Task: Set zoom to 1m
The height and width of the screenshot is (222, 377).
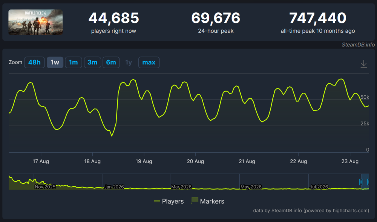Action: (x=74, y=63)
